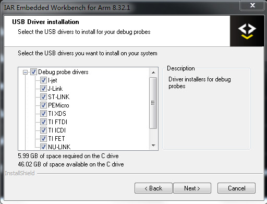Image resolution: width=267 pixels, height=204 pixels.
Task: Select the NU-LINK tree item label
Action: click(59, 147)
